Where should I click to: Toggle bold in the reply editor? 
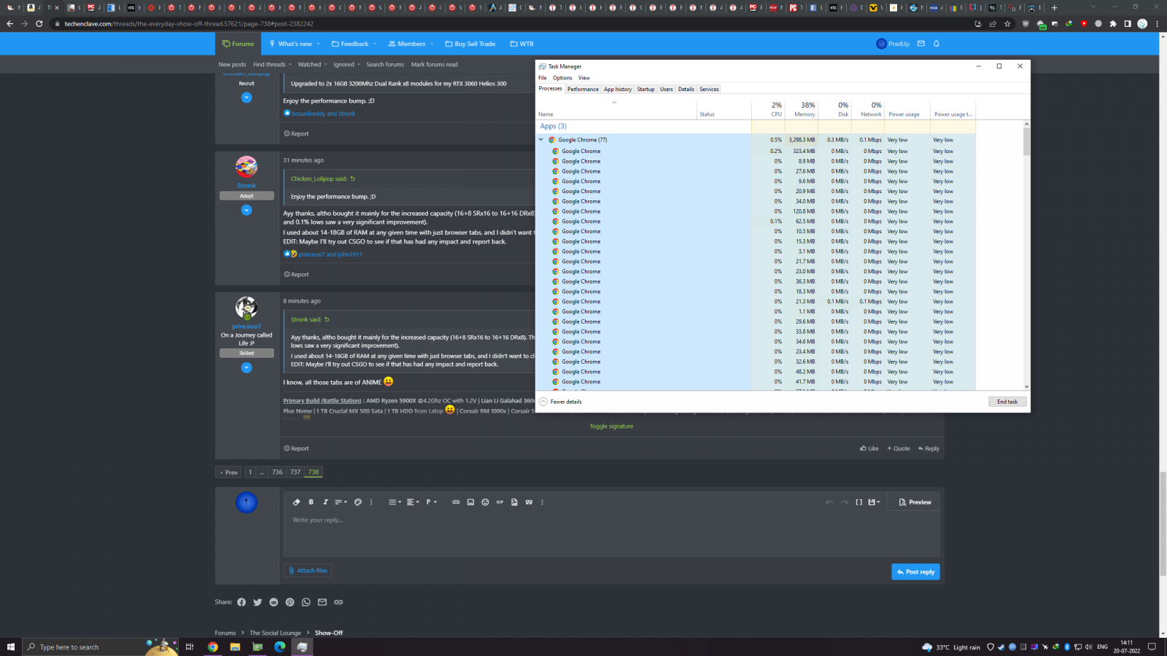(x=311, y=502)
